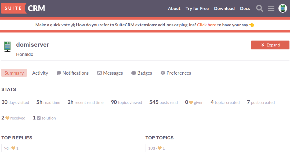Go to Docs in navigation
The image size is (290, 152).
(245, 8)
